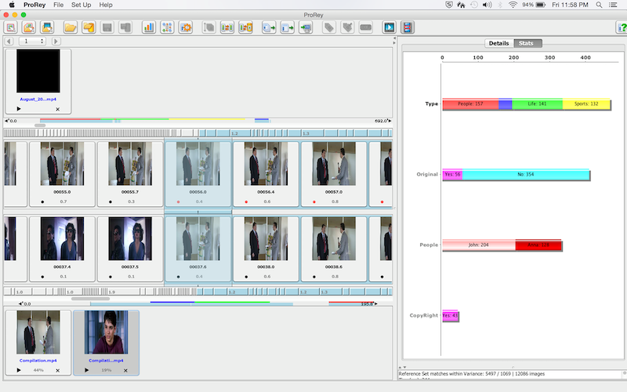Open the Help menu
The width and height of the screenshot is (627, 392).
click(106, 5)
